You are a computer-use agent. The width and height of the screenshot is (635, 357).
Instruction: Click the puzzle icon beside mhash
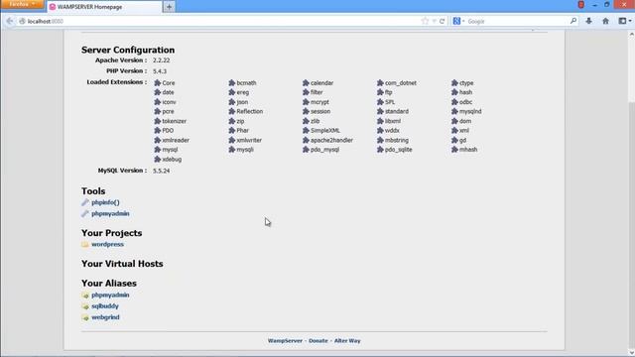[454, 150]
